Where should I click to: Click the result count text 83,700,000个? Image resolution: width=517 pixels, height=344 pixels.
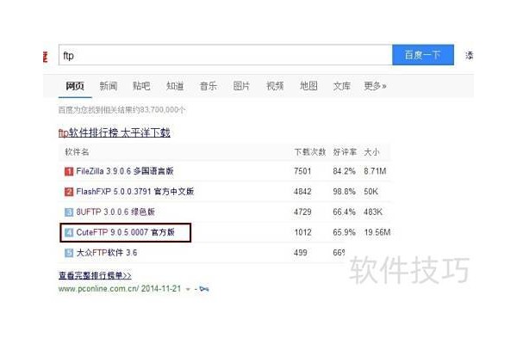[x=163, y=109]
